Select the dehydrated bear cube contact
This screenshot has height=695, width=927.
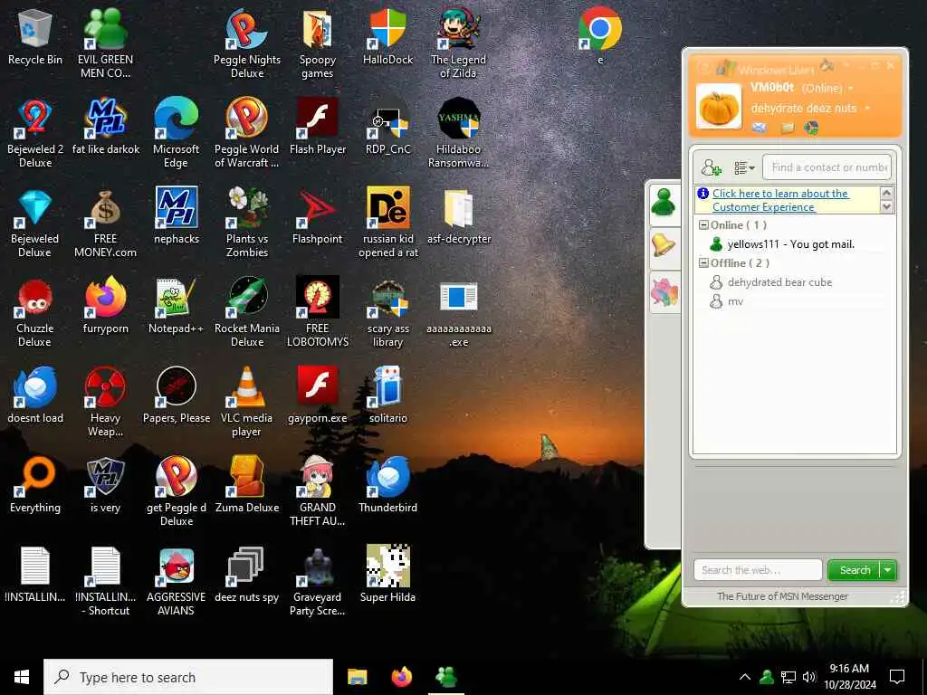click(771, 282)
